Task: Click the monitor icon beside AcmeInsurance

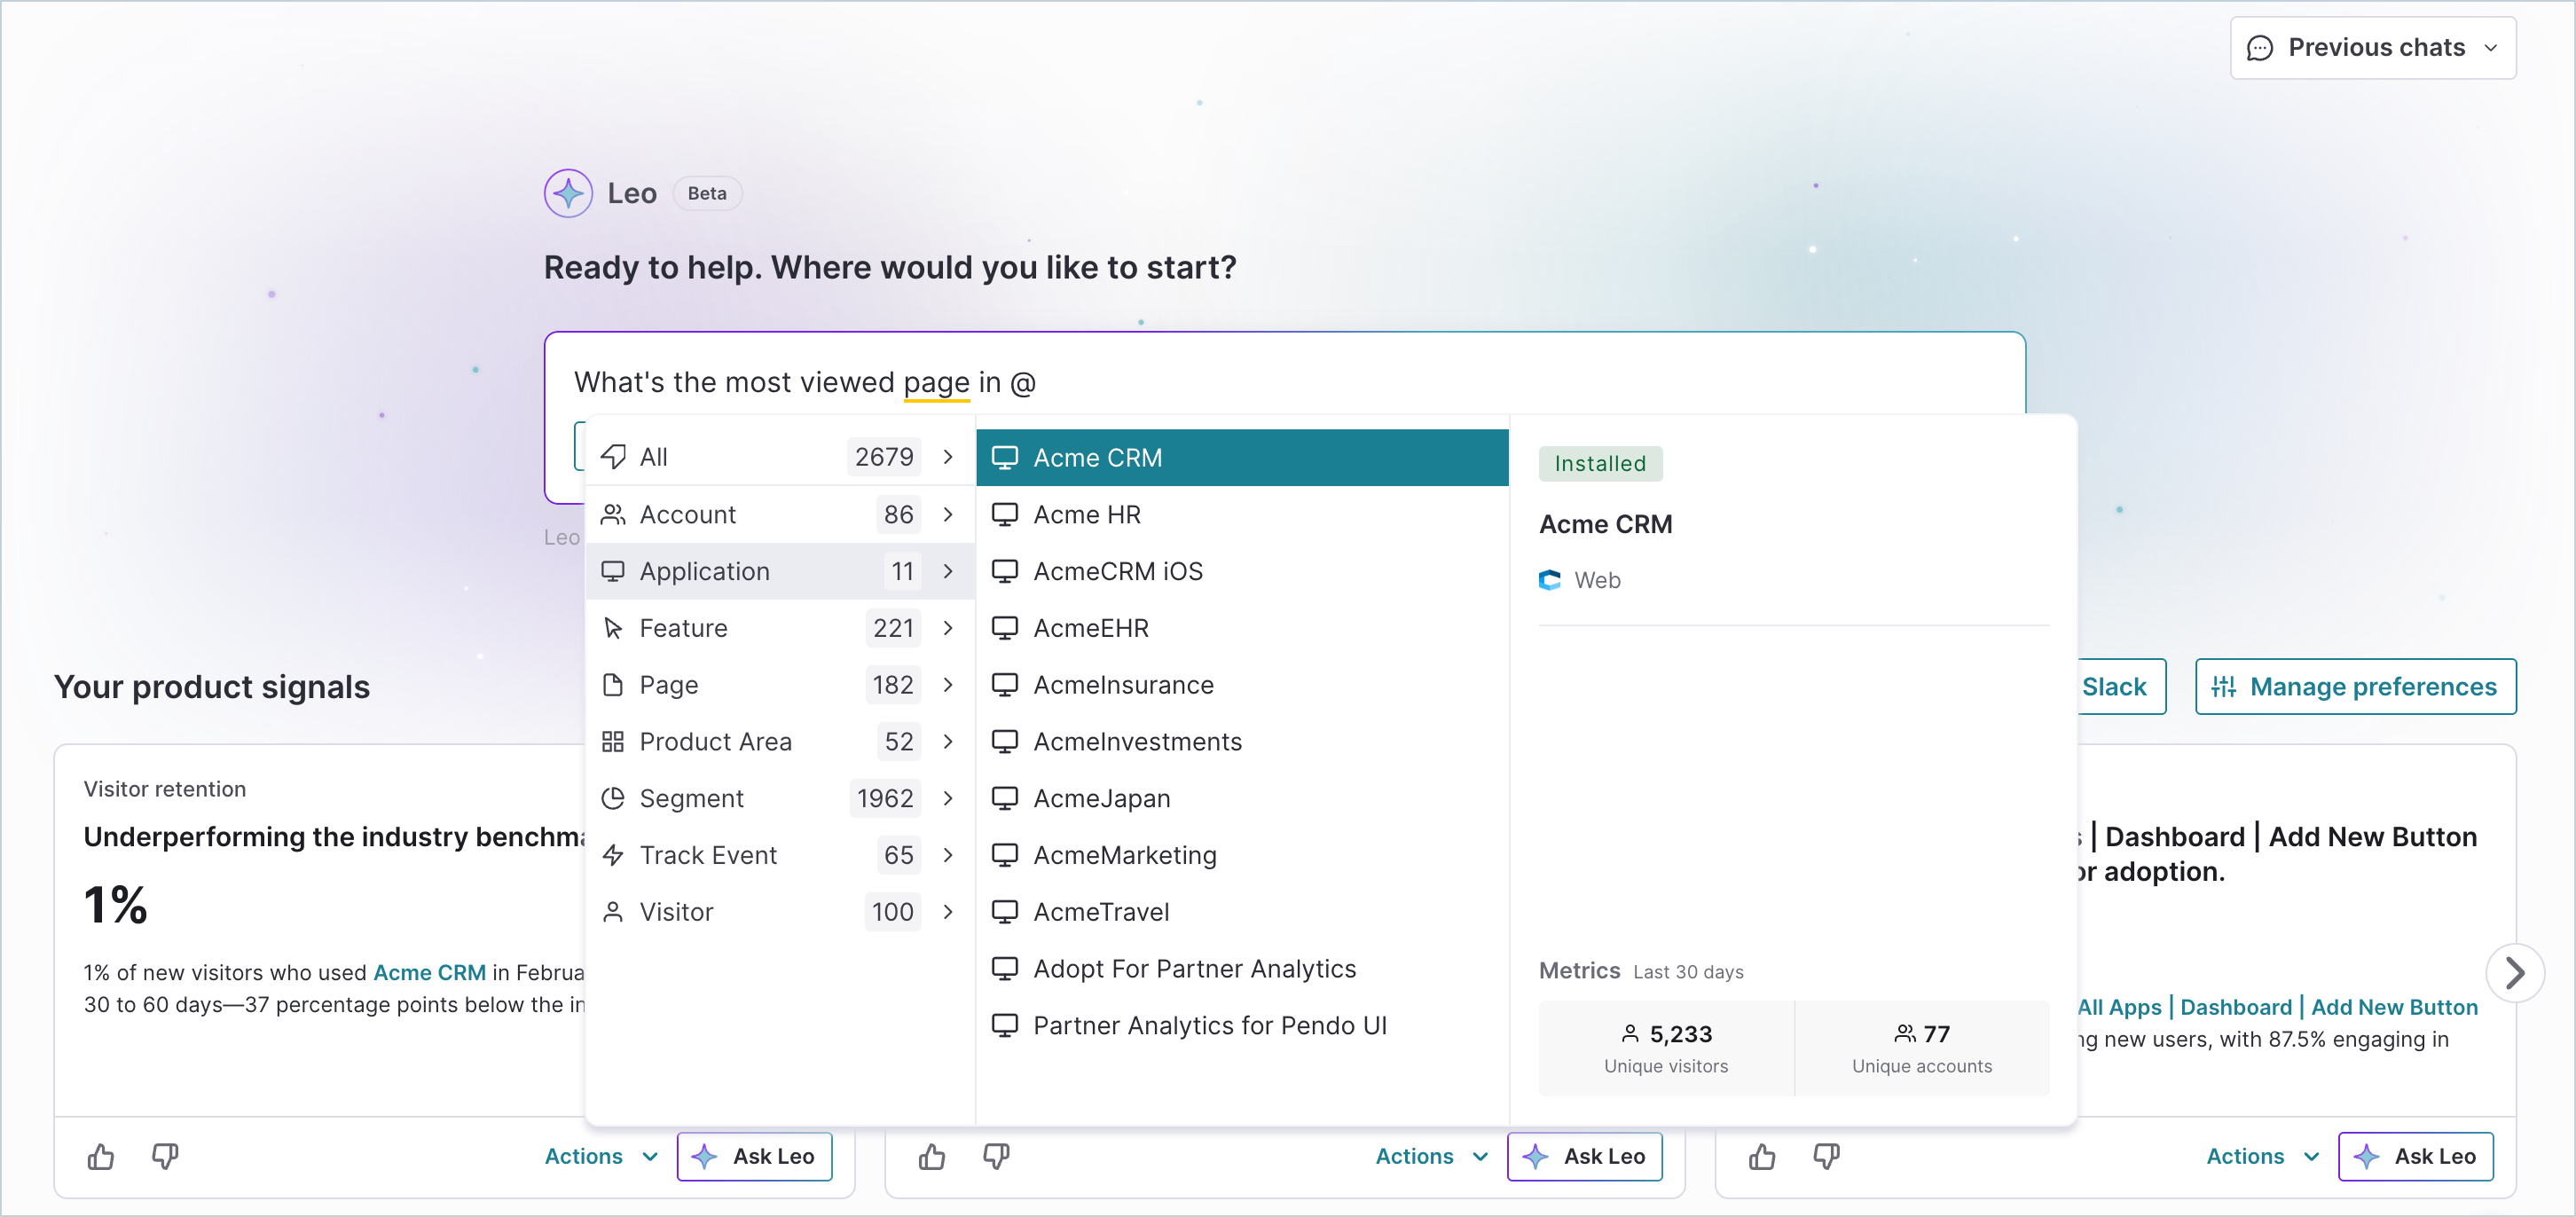Action: [1004, 685]
